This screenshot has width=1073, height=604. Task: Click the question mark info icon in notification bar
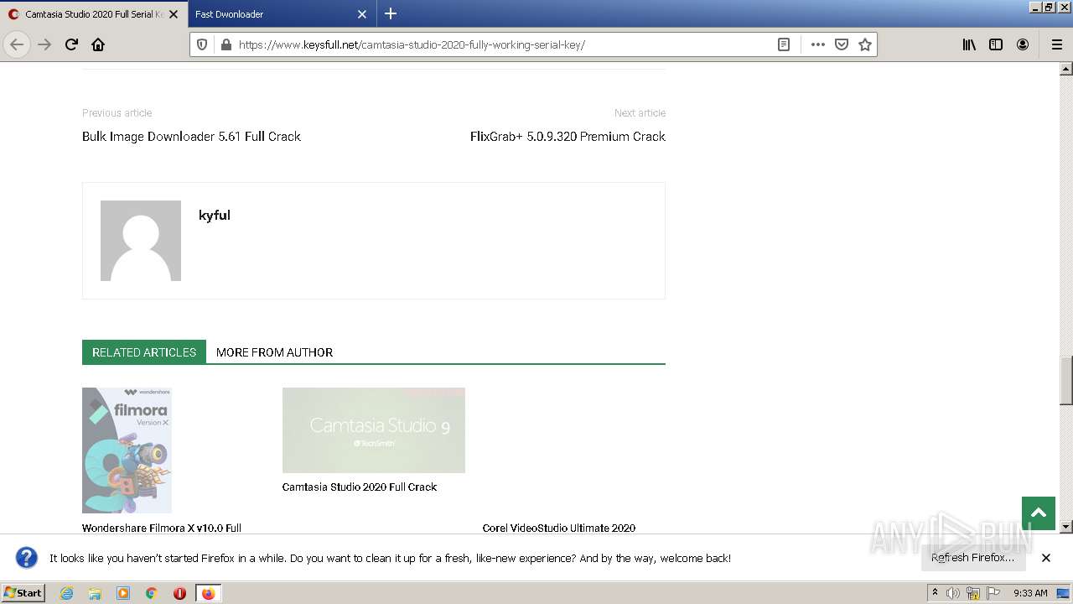(27, 557)
